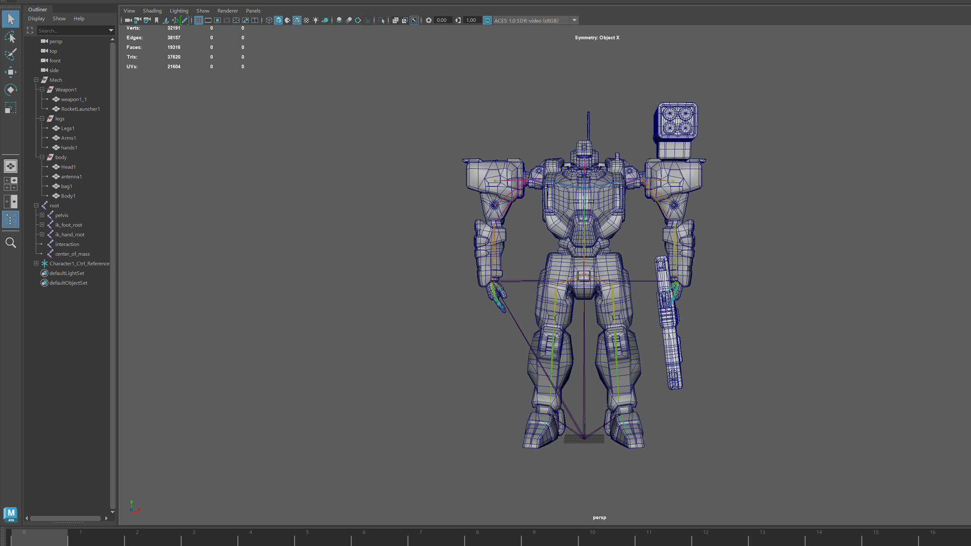Image resolution: width=971 pixels, height=546 pixels.
Task: Expand the ik_foot_root joint
Action: 42,224
